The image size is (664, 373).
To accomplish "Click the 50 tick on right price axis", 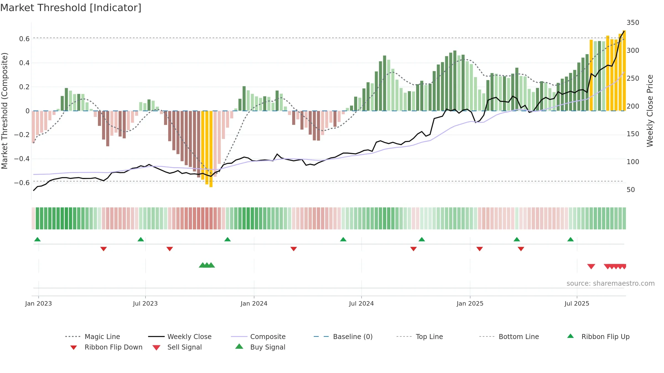I will (631, 190).
